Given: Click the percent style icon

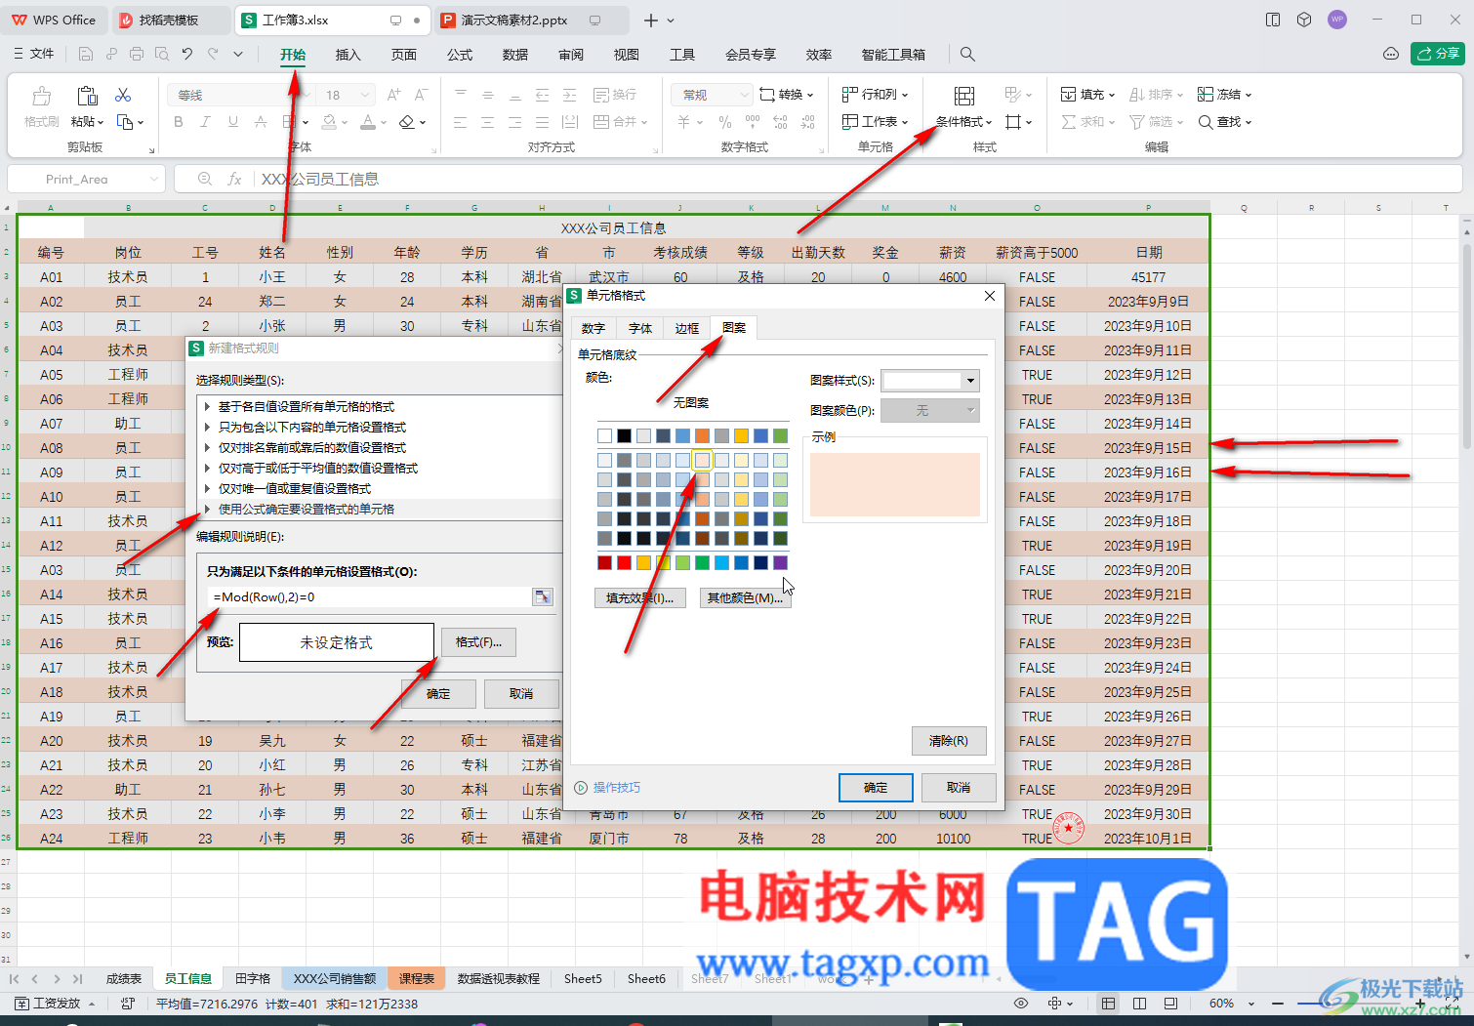Looking at the screenshot, I should point(725,122).
